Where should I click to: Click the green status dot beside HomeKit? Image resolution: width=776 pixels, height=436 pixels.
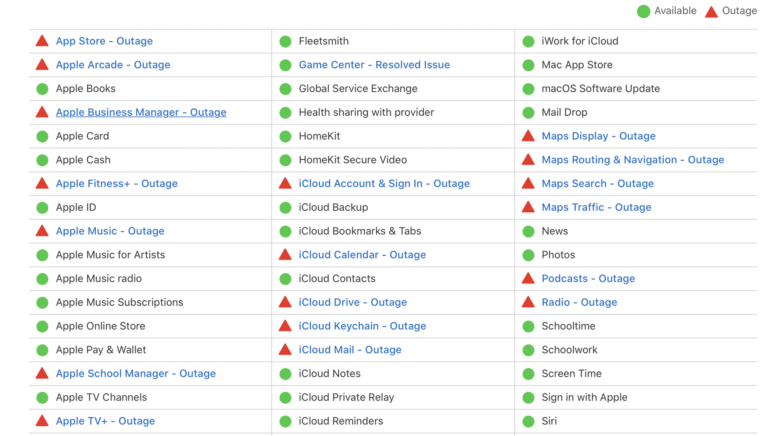click(x=286, y=136)
